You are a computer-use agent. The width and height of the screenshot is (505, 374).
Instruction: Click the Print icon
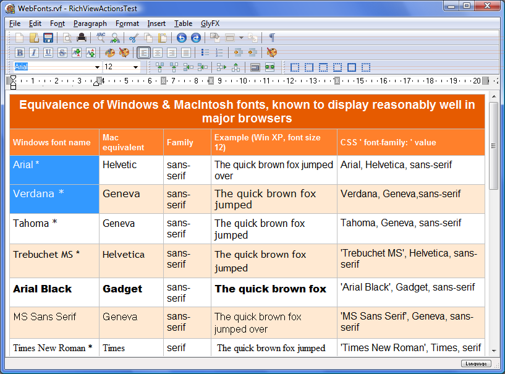pos(81,38)
